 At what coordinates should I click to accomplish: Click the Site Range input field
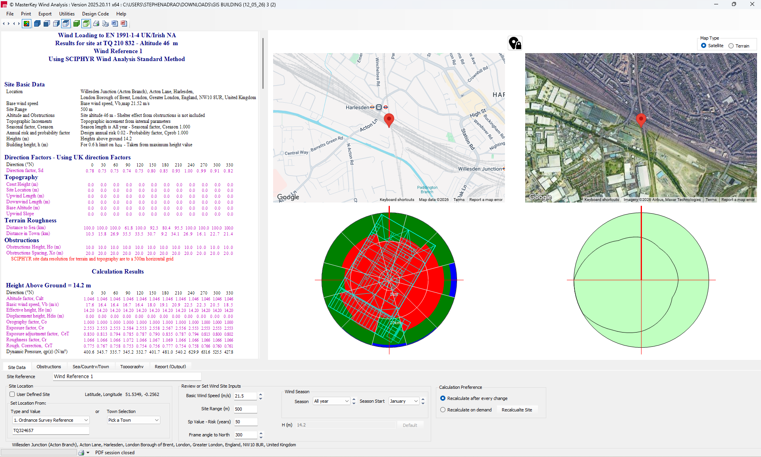(x=245, y=409)
